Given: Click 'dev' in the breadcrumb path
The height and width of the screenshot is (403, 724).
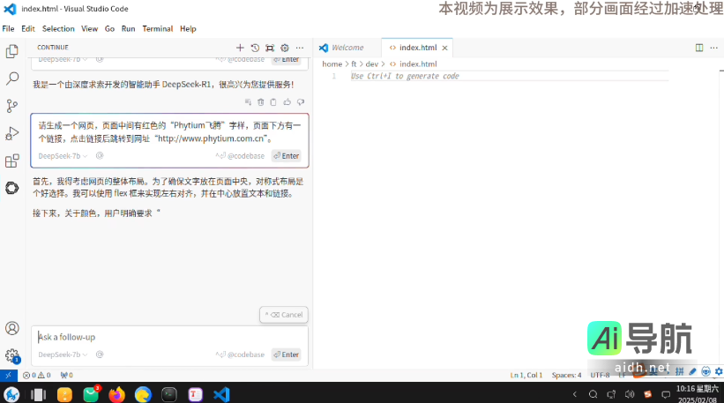Looking at the screenshot, I should pos(371,64).
